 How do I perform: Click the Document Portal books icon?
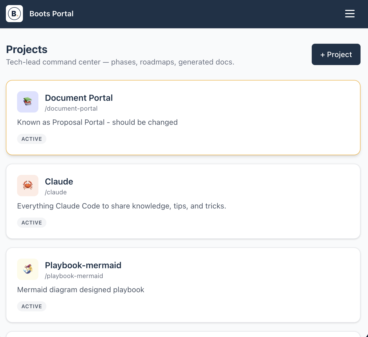tap(28, 102)
